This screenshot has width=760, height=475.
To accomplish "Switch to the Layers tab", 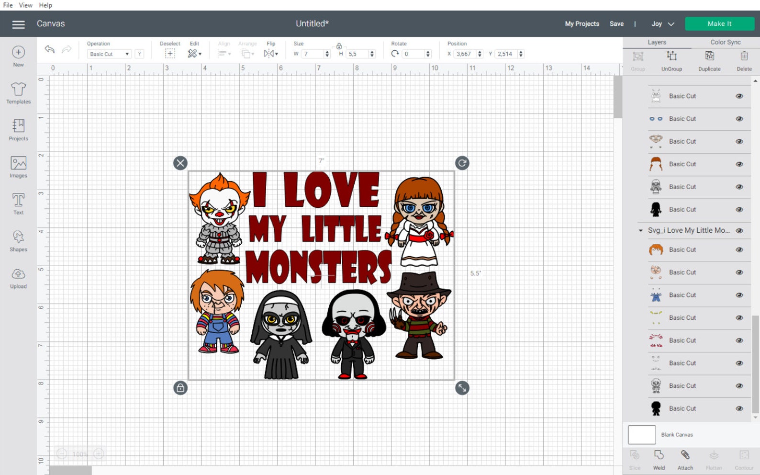I will 657,42.
